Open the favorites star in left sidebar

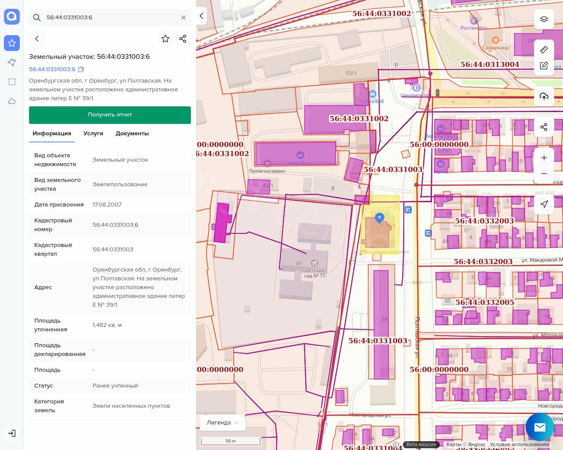[x=12, y=43]
